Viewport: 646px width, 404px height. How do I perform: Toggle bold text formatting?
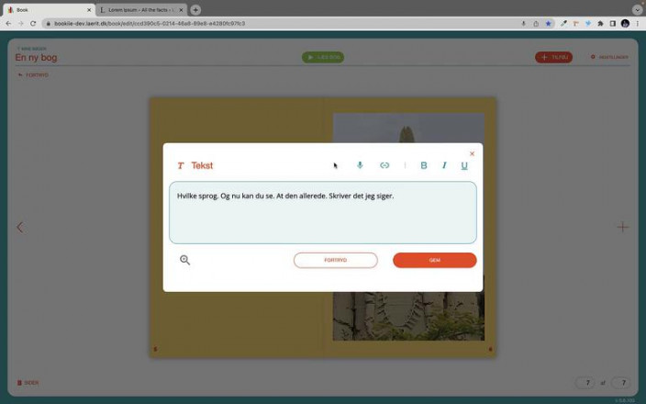coord(424,165)
